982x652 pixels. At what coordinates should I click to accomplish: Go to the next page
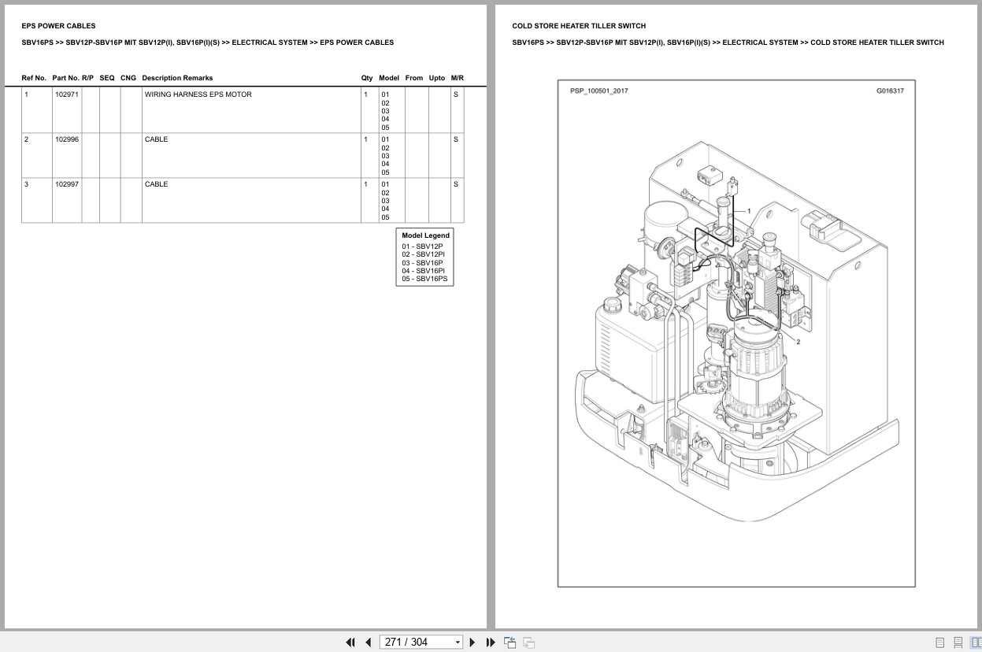click(x=472, y=642)
